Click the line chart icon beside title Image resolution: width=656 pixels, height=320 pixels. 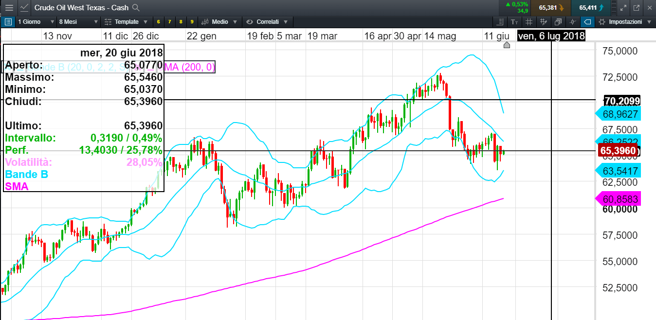[25, 7]
